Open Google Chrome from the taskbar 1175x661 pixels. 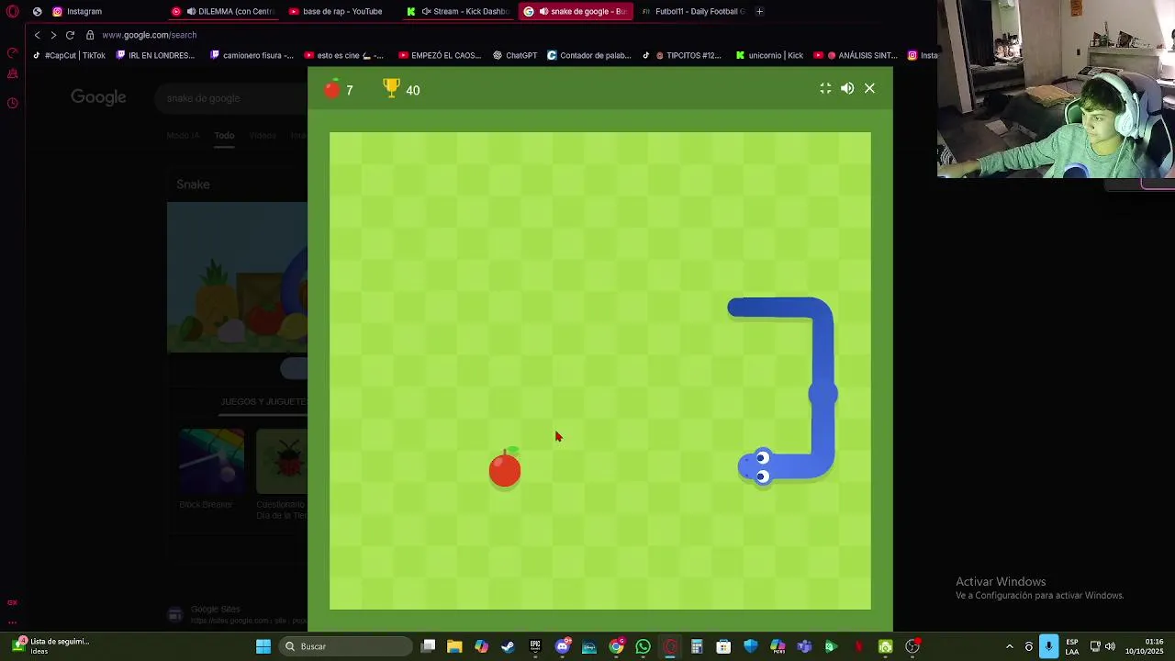pos(616,646)
